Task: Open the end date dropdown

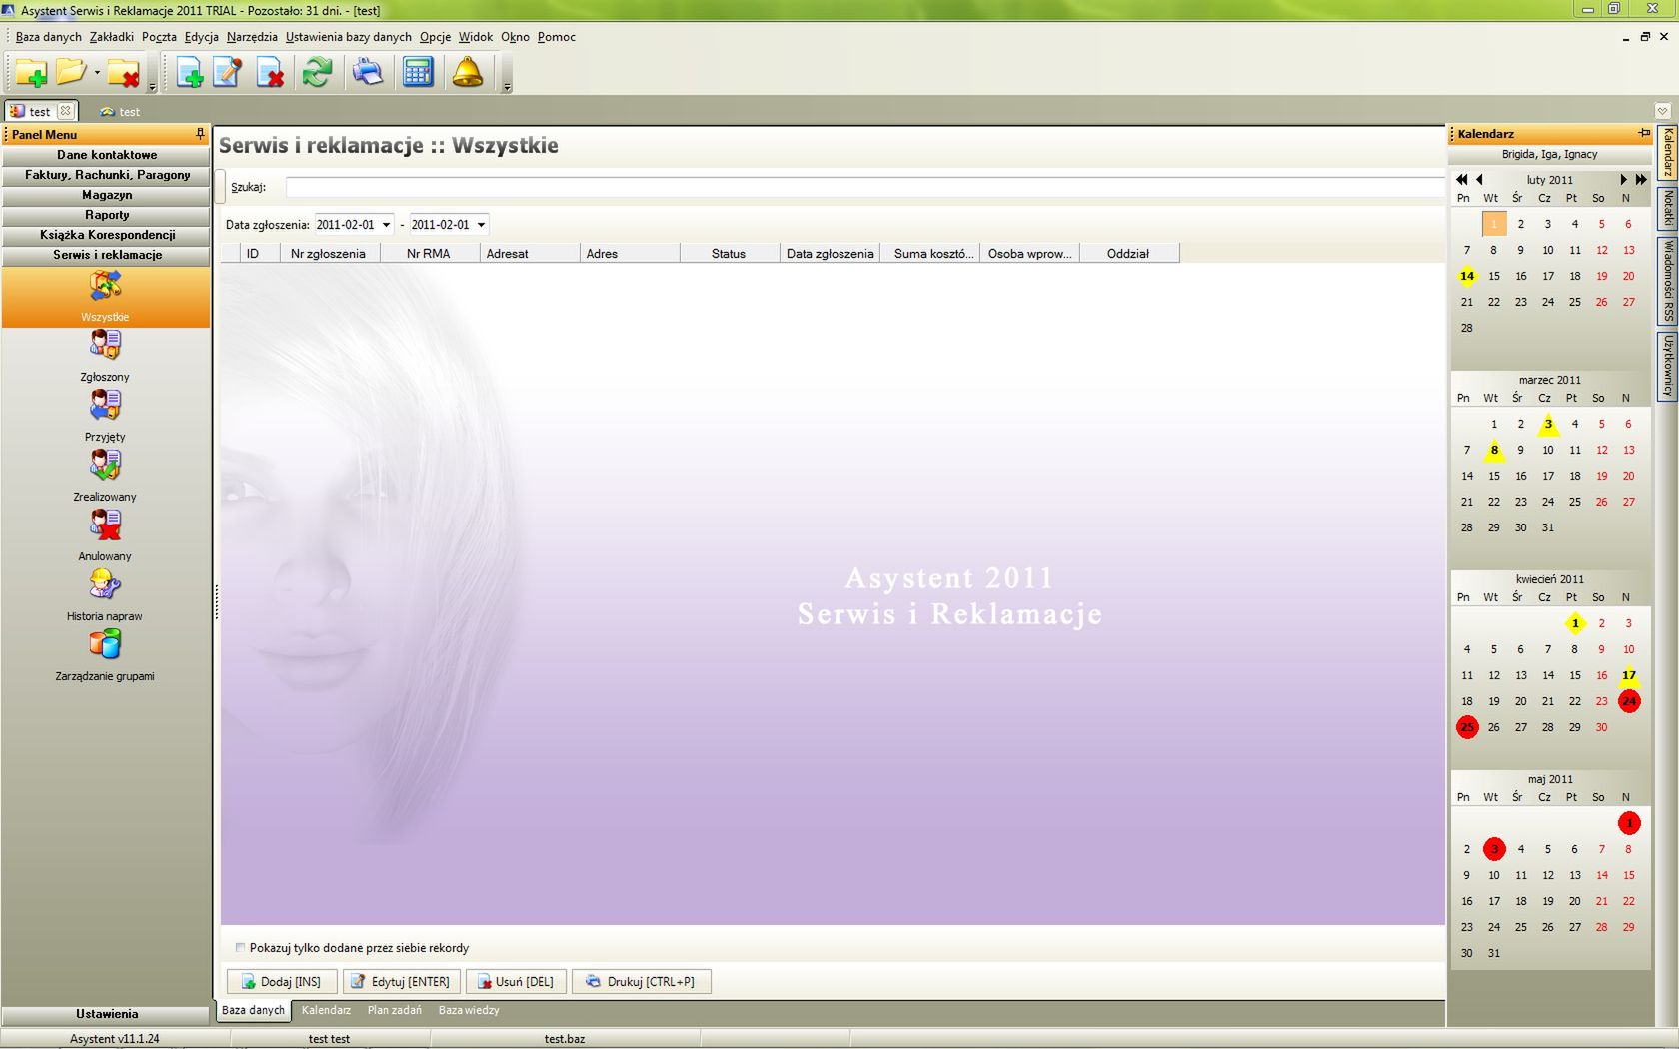Action: click(481, 225)
